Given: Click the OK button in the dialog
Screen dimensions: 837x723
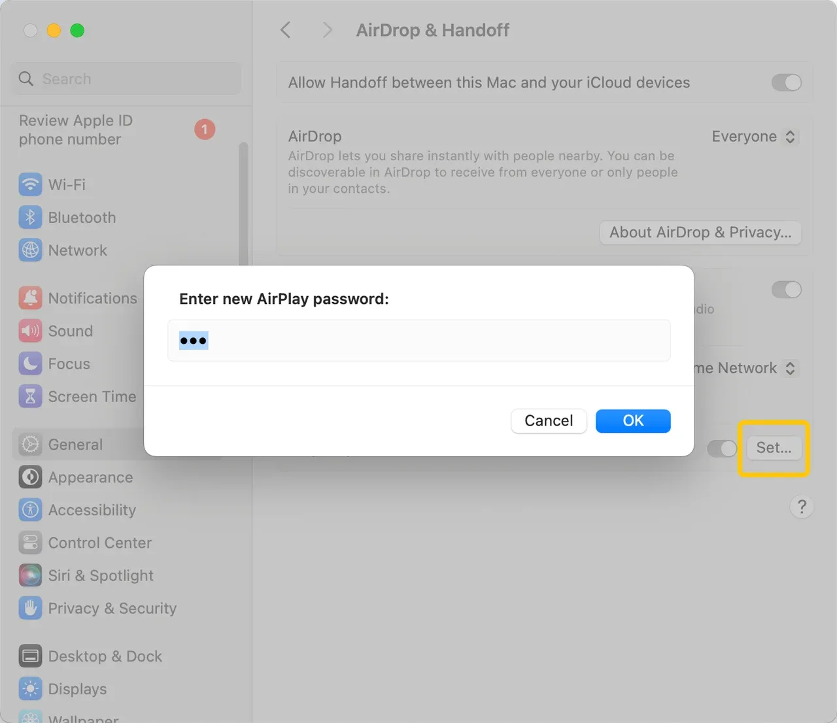Looking at the screenshot, I should (633, 421).
